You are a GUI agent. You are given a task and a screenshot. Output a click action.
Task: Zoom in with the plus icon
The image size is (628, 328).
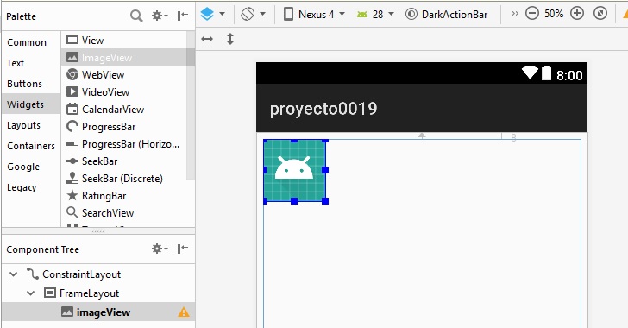(x=577, y=14)
